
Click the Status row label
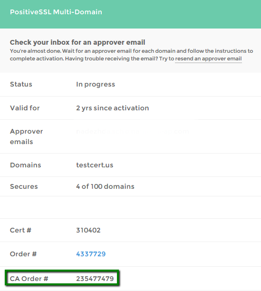click(21, 84)
